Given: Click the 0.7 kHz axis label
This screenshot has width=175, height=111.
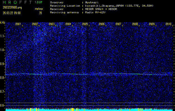Looking at the screenshot, I should [2, 92].
